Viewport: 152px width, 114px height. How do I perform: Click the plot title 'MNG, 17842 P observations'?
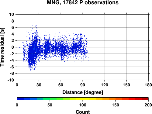pos(83,2)
